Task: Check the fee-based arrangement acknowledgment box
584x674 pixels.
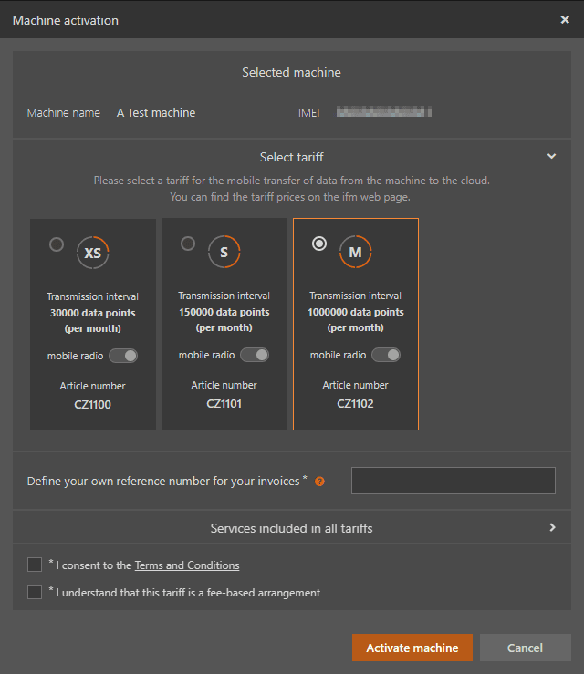Action: coord(35,592)
